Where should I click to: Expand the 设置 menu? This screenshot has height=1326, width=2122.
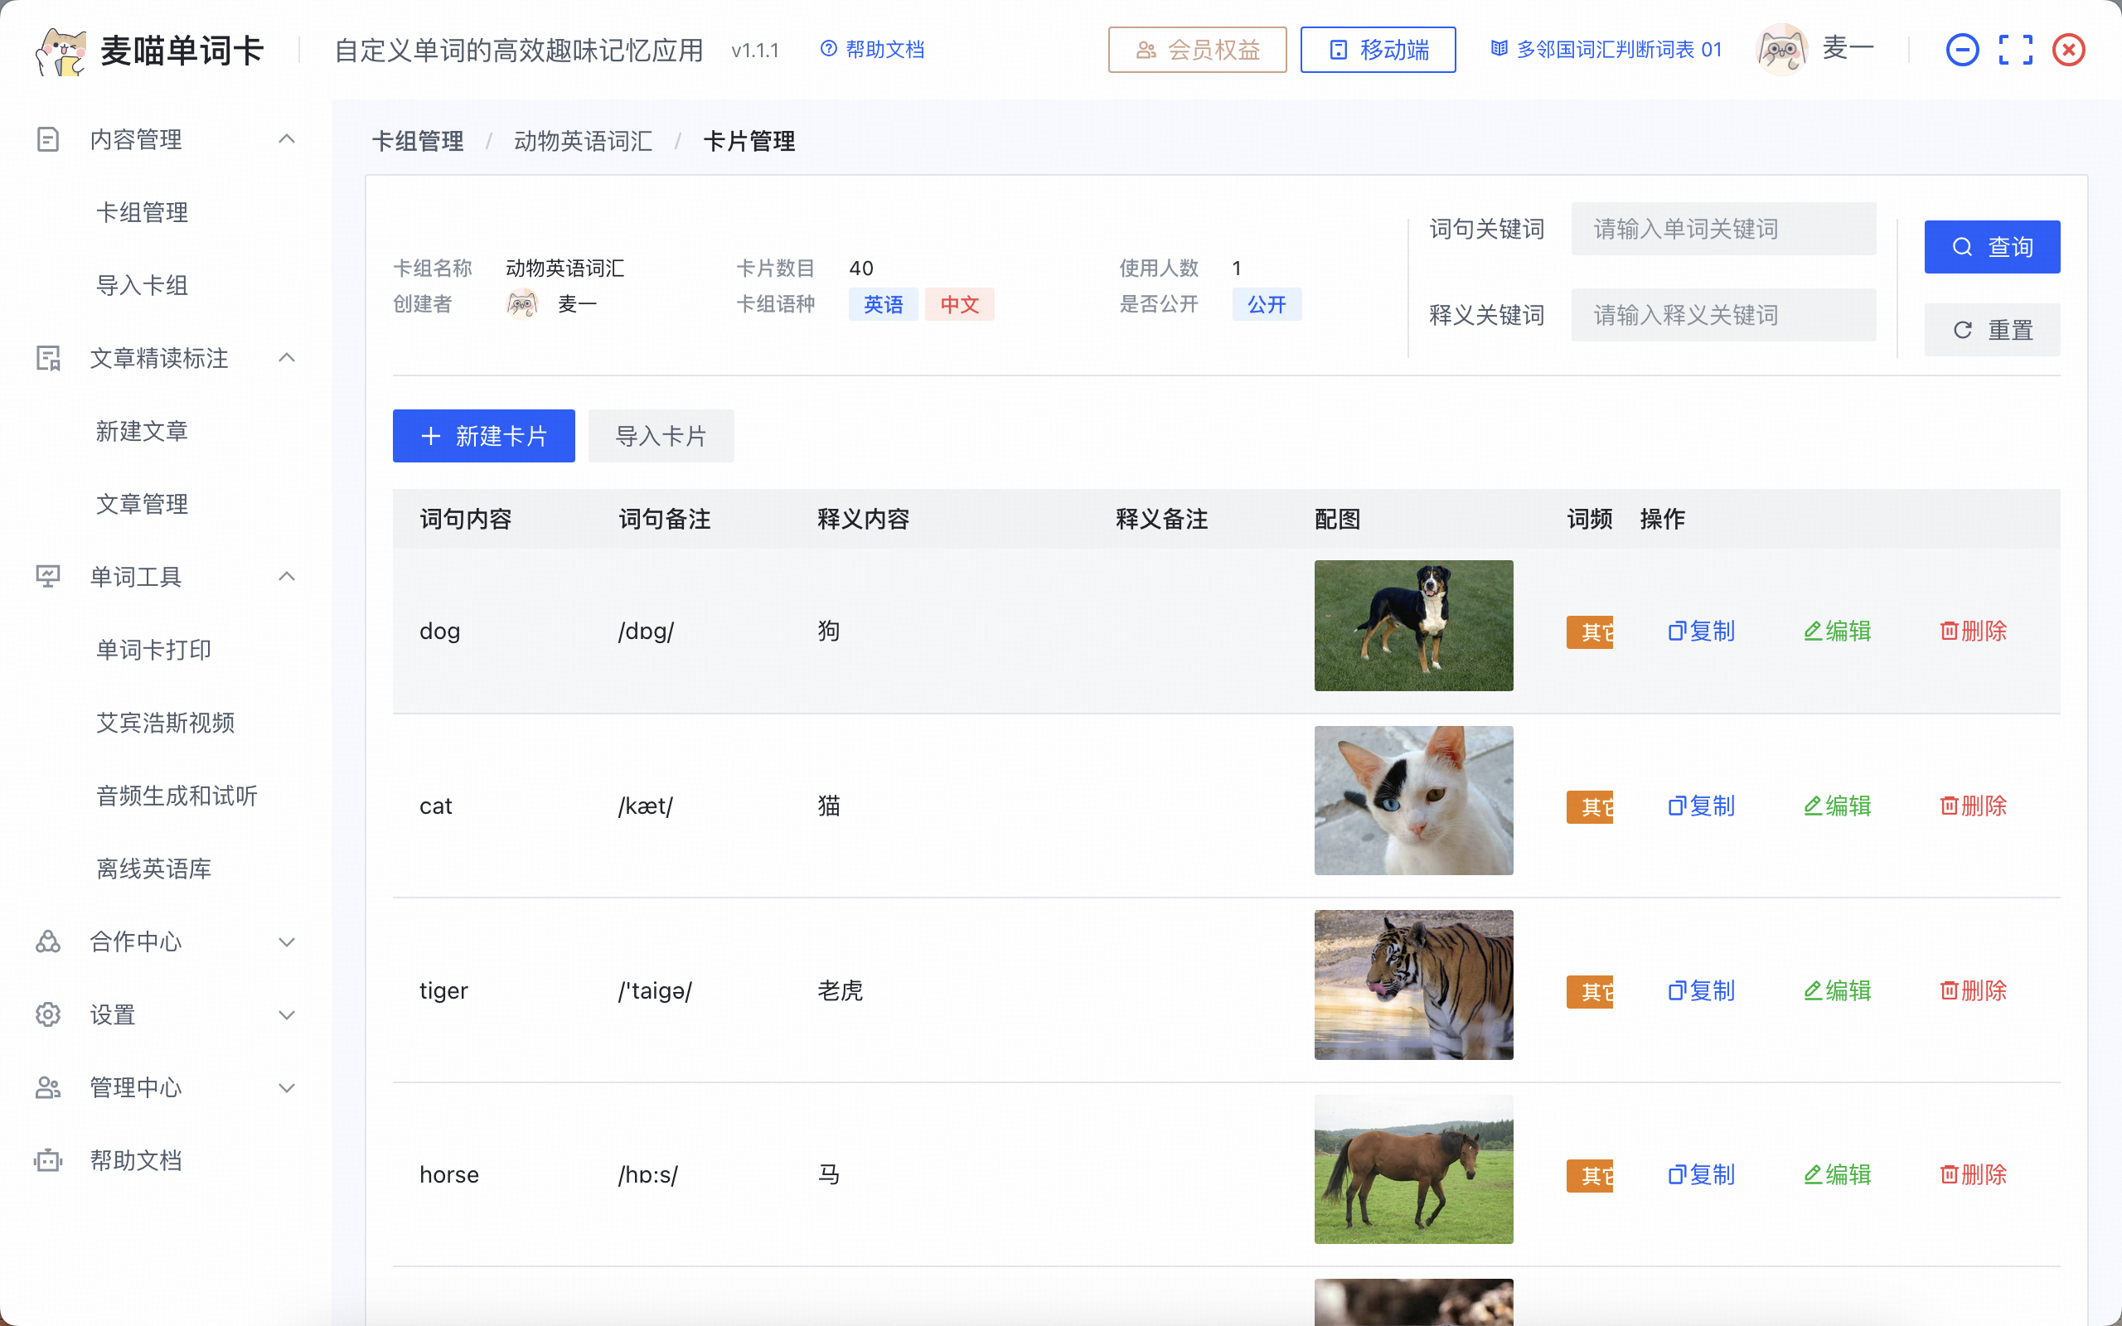click(x=287, y=1014)
